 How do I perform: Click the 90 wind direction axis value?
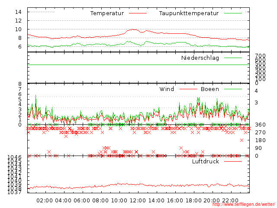tap(258, 148)
